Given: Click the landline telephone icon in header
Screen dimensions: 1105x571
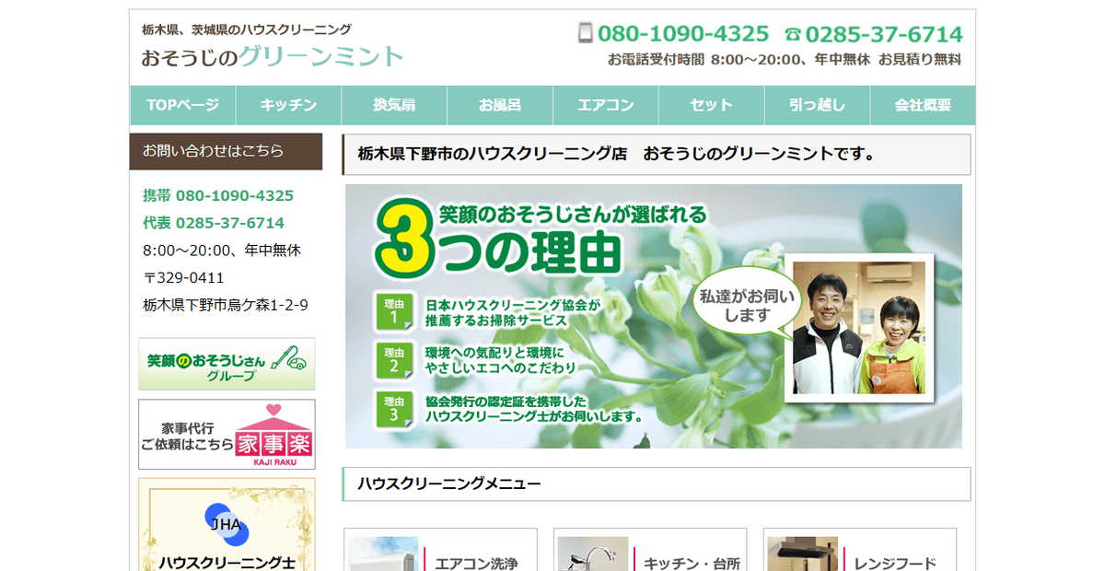Looking at the screenshot, I should pyautogui.click(x=792, y=35).
